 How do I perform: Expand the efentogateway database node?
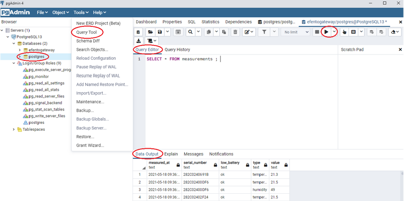(x=20, y=50)
